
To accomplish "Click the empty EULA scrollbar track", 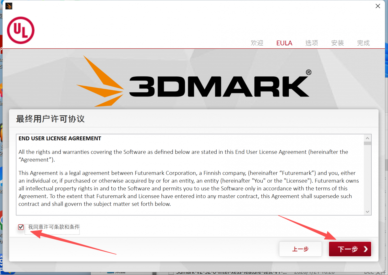I will coord(367,177).
